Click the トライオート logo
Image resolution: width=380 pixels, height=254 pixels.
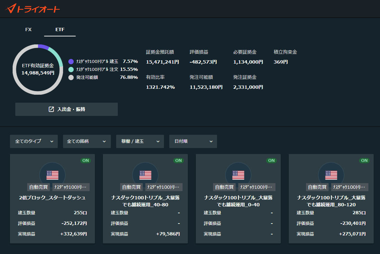coord(33,9)
